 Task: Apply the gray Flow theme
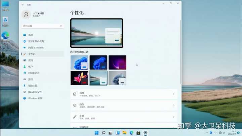(117, 78)
